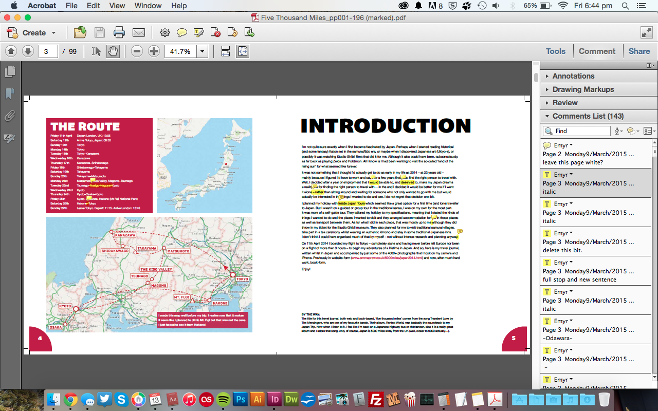
Task: Click the Print file icon
Action: coord(119,33)
